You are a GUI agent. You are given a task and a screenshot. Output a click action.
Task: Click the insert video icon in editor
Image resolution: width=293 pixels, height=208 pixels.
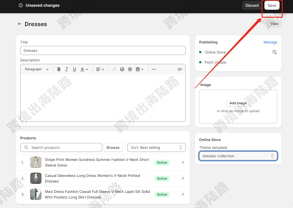pos(130,69)
